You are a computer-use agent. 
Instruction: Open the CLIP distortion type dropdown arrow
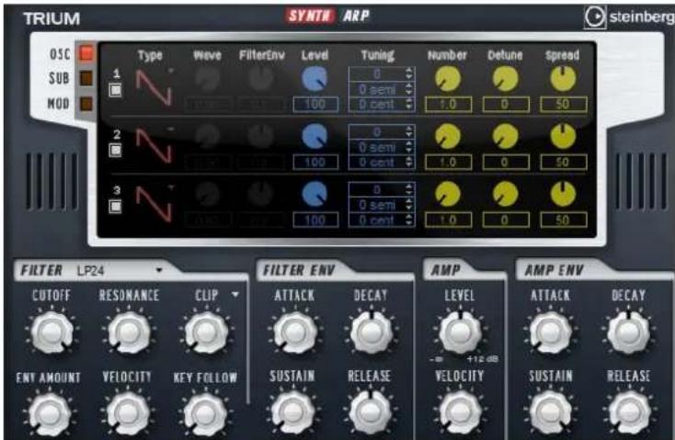235,295
